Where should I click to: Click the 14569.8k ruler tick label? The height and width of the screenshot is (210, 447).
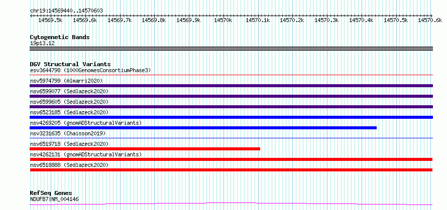[x=154, y=20]
